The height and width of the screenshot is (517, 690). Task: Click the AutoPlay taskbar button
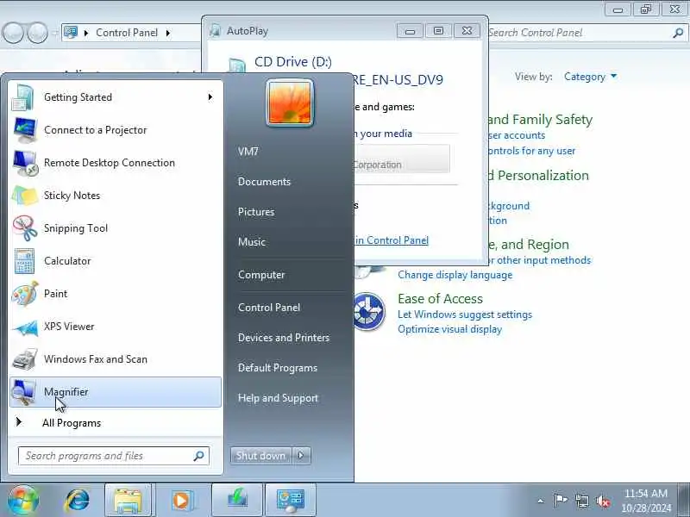[238, 501]
